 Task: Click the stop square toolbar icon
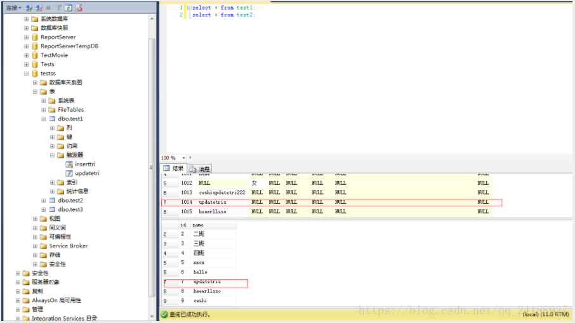pyautogui.click(x=48, y=8)
